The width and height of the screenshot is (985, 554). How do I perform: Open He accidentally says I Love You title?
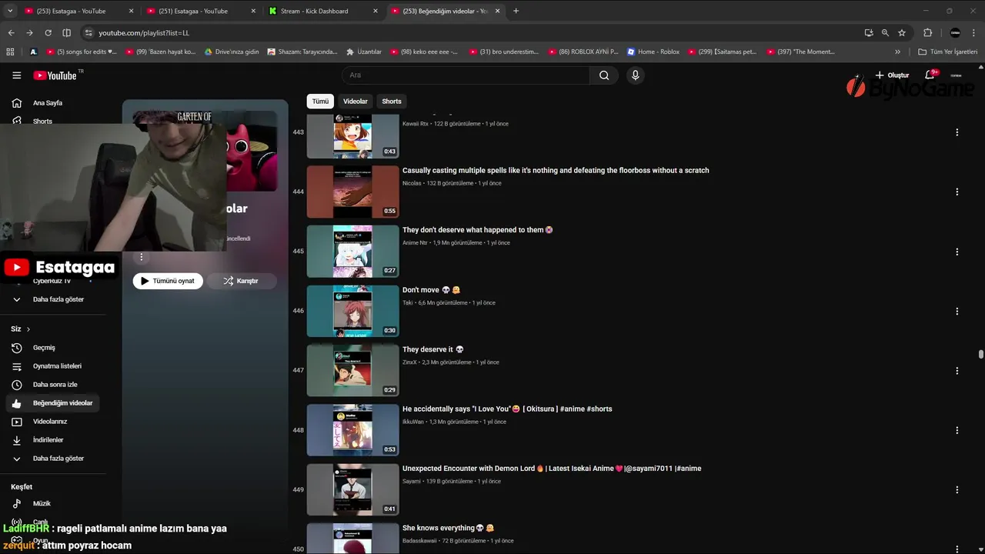pyautogui.click(x=507, y=409)
